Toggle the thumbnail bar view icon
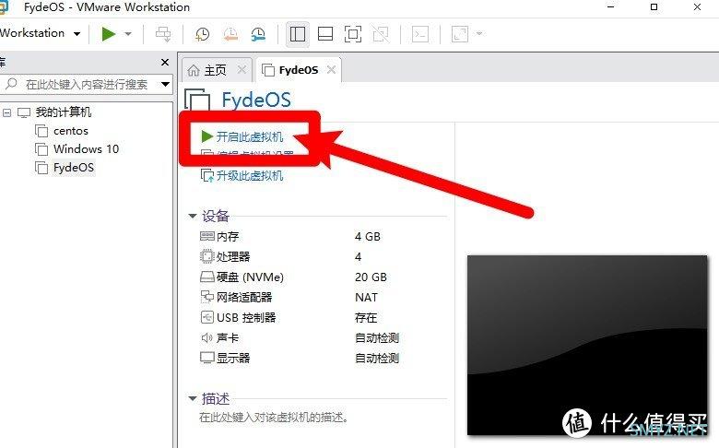719x448 pixels. click(x=325, y=34)
